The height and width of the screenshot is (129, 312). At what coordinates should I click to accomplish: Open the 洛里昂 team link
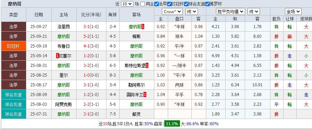click(x=64, y=27)
